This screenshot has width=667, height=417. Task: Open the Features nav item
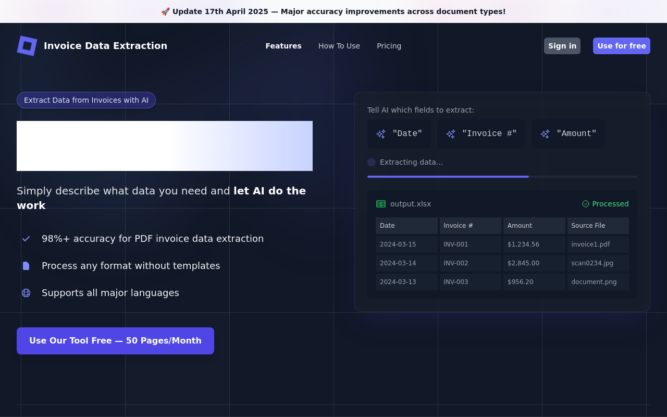click(283, 46)
